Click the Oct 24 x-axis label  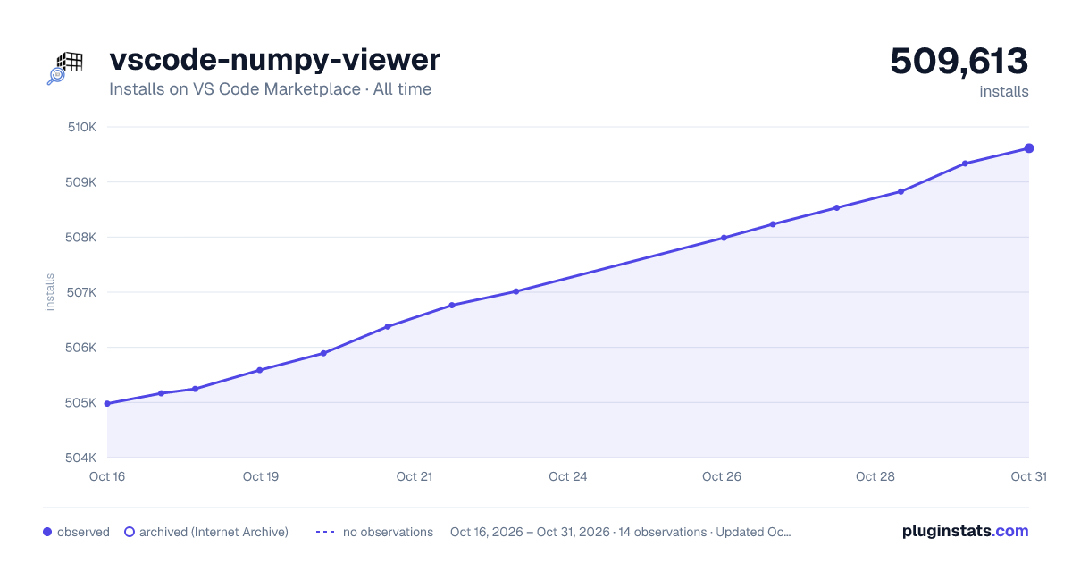point(568,476)
